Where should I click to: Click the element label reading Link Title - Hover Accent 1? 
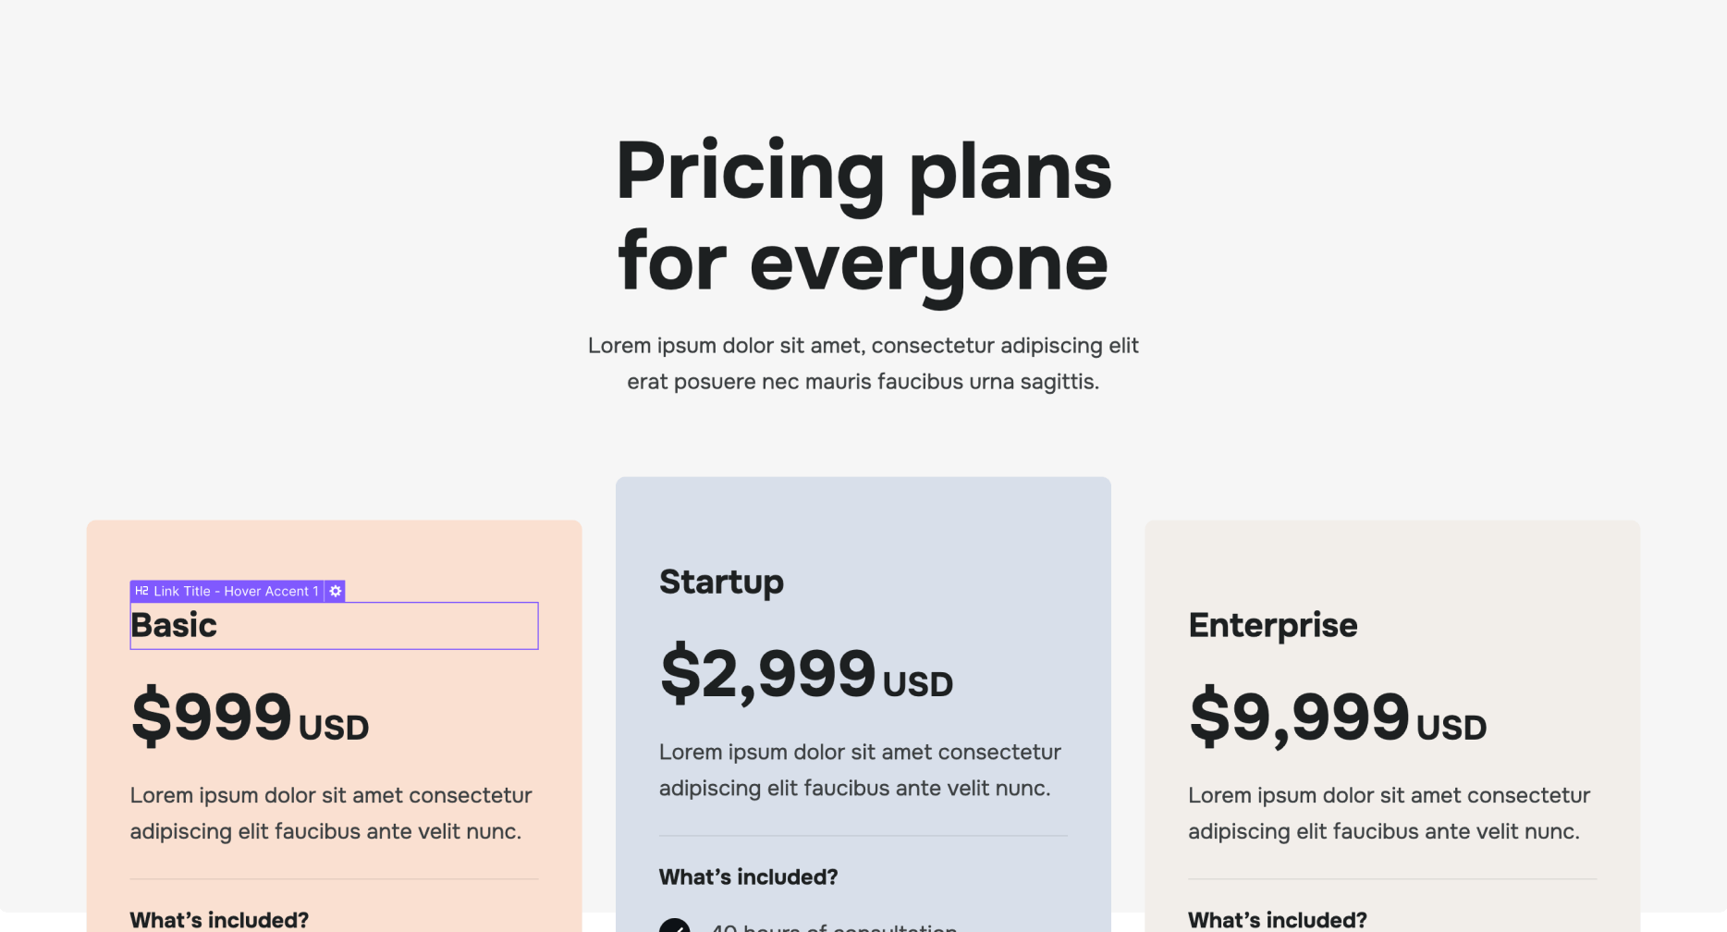(235, 591)
